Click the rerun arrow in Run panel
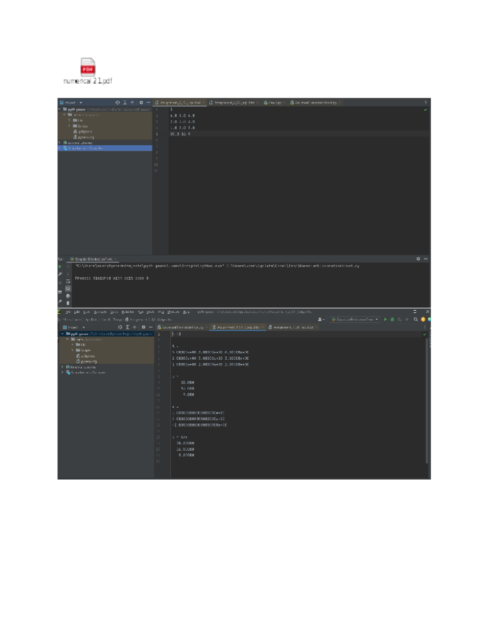This screenshot has height=634, width=489. click(60, 267)
